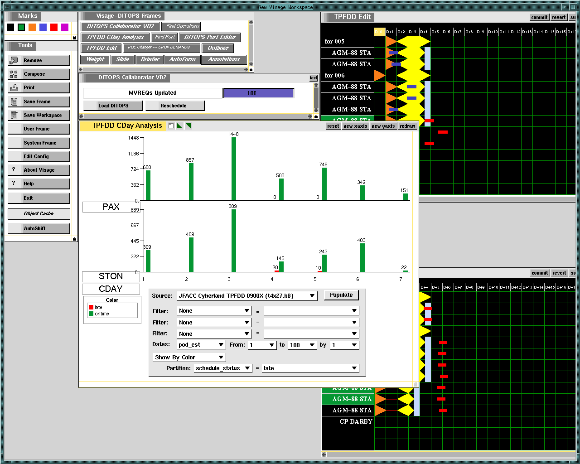Open the TPFDD Edit frame tab
Viewport: 580px width, 464px height.
[101, 48]
